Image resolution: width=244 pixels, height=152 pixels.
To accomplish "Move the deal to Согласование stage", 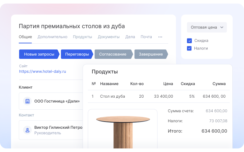I will (112, 54).
